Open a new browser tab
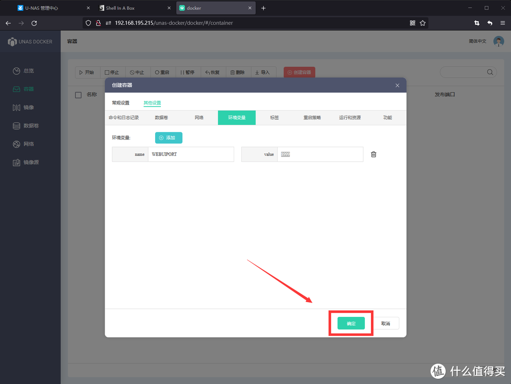This screenshot has width=511, height=384. tap(264, 8)
